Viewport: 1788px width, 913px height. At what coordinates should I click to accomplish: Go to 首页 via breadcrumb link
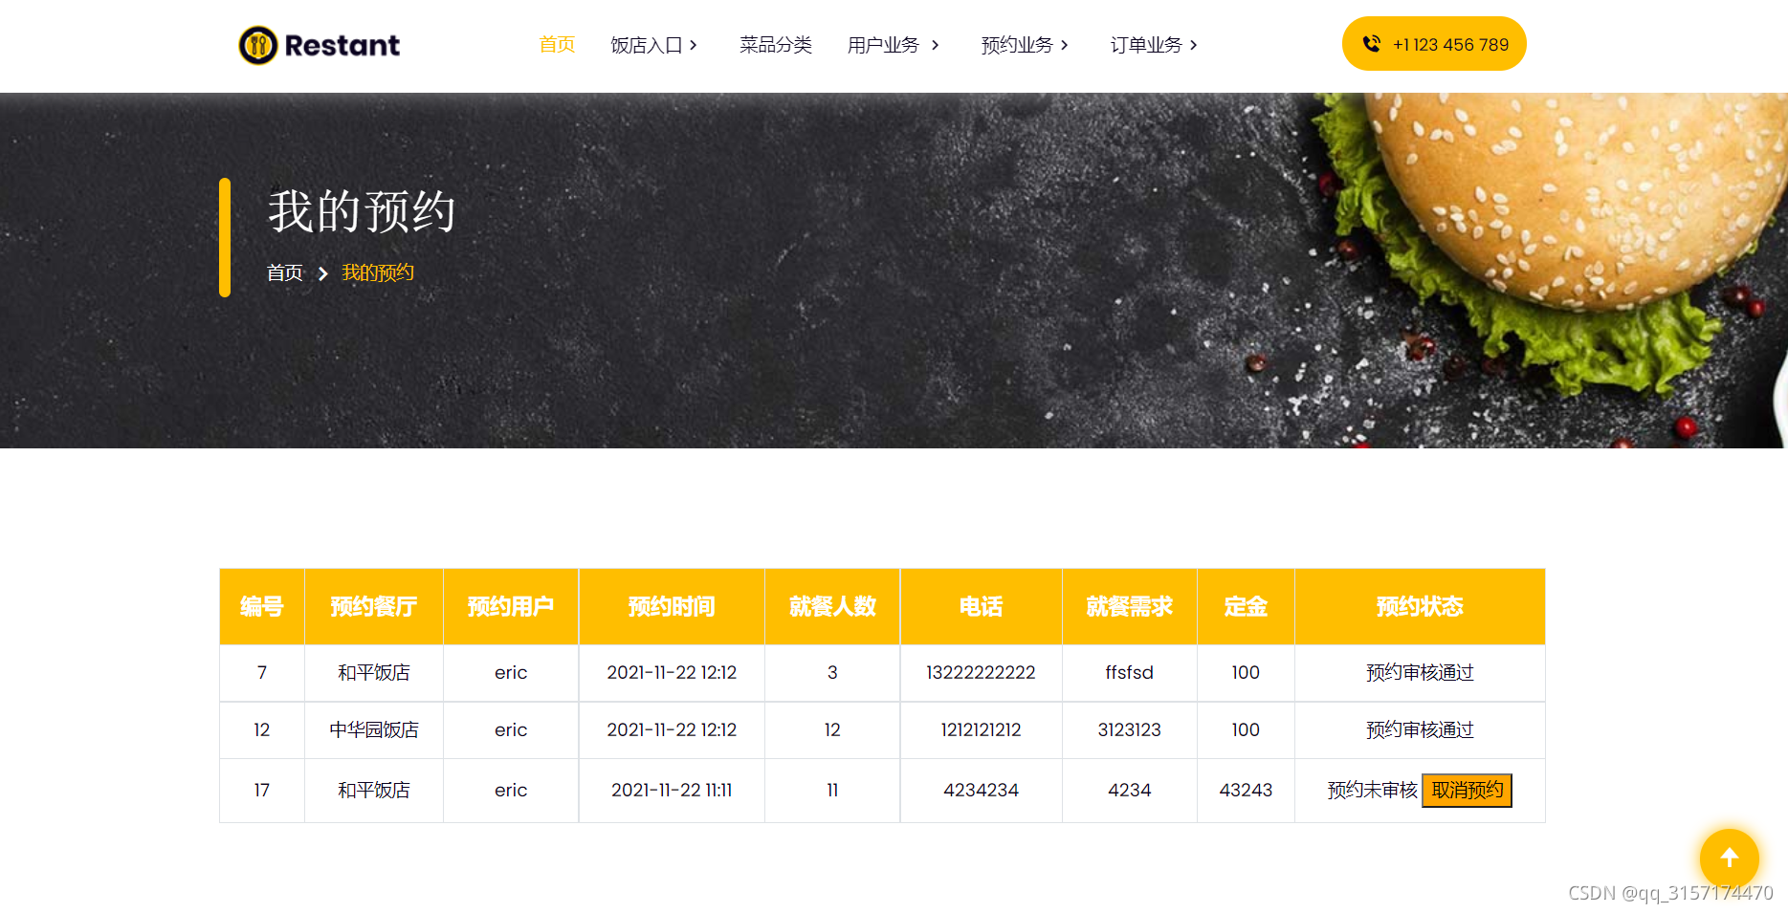pos(284,272)
